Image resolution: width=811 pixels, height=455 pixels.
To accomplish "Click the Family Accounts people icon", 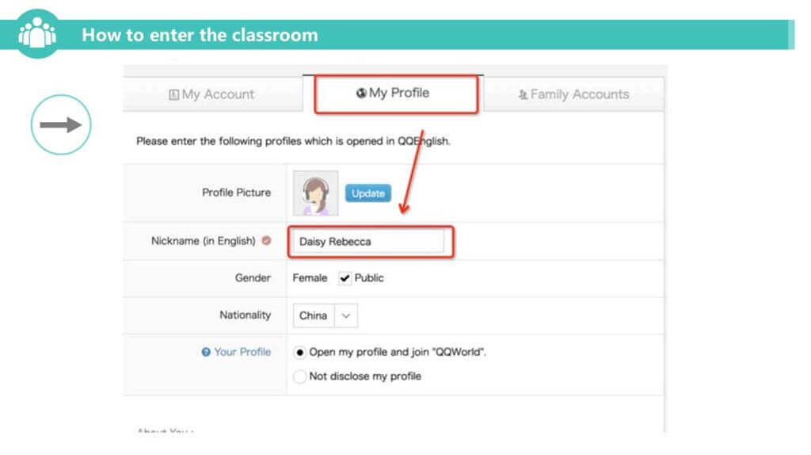I will [522, 94].
